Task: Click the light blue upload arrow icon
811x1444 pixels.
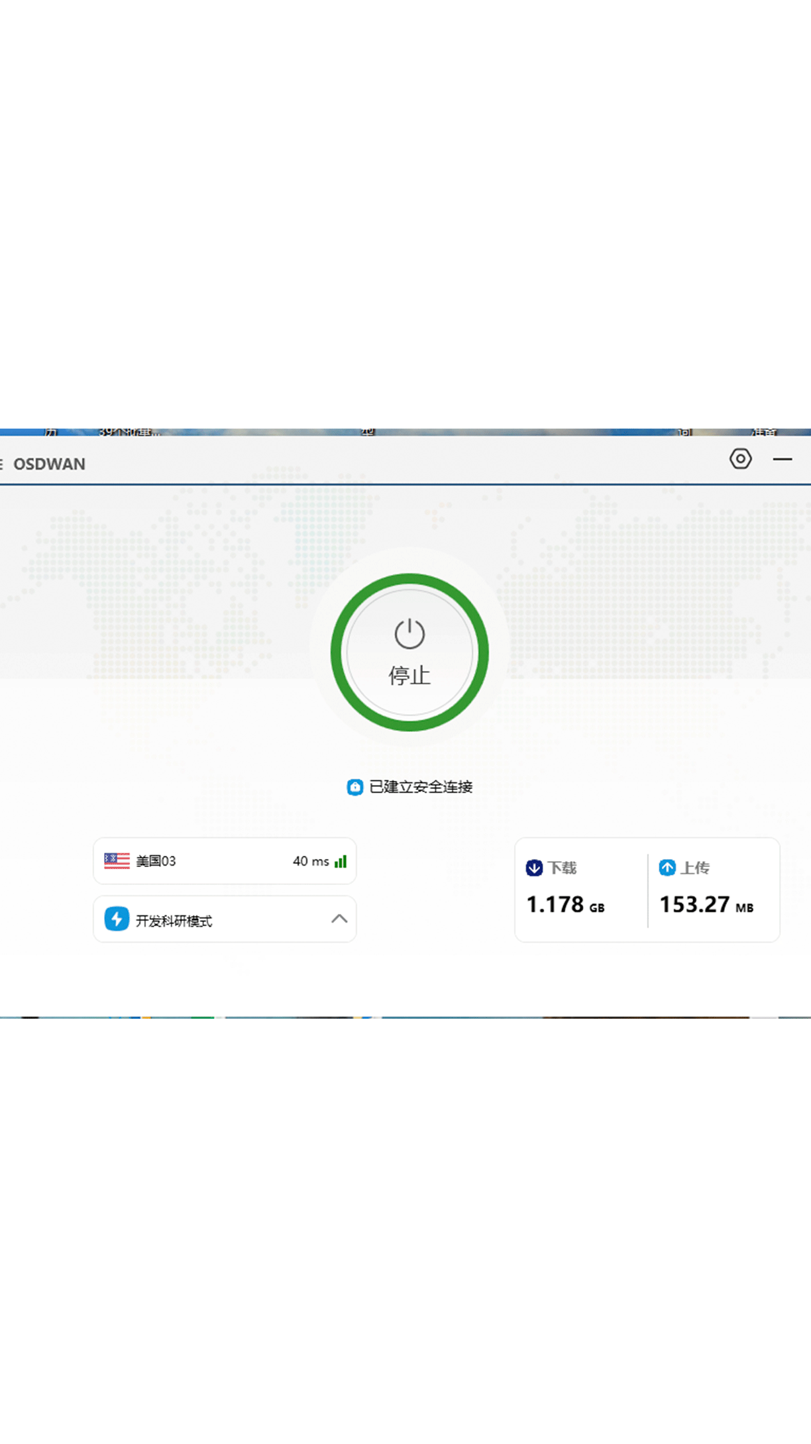Action: click(667, 868)
